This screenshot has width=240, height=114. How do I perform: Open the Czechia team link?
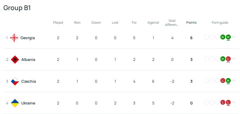click(x=29, y=81)
